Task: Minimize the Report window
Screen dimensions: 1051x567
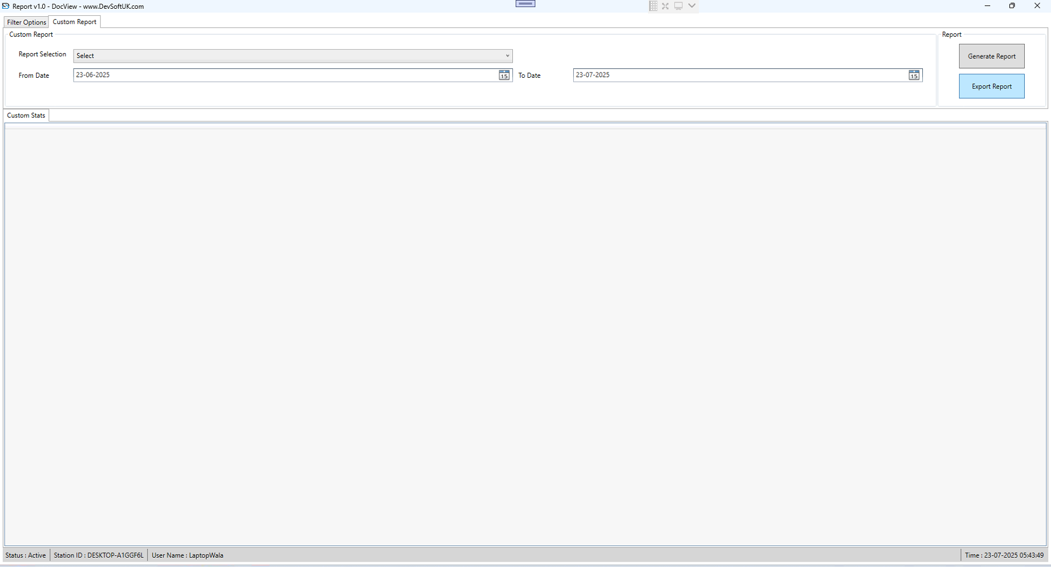Action: point(987,6)
